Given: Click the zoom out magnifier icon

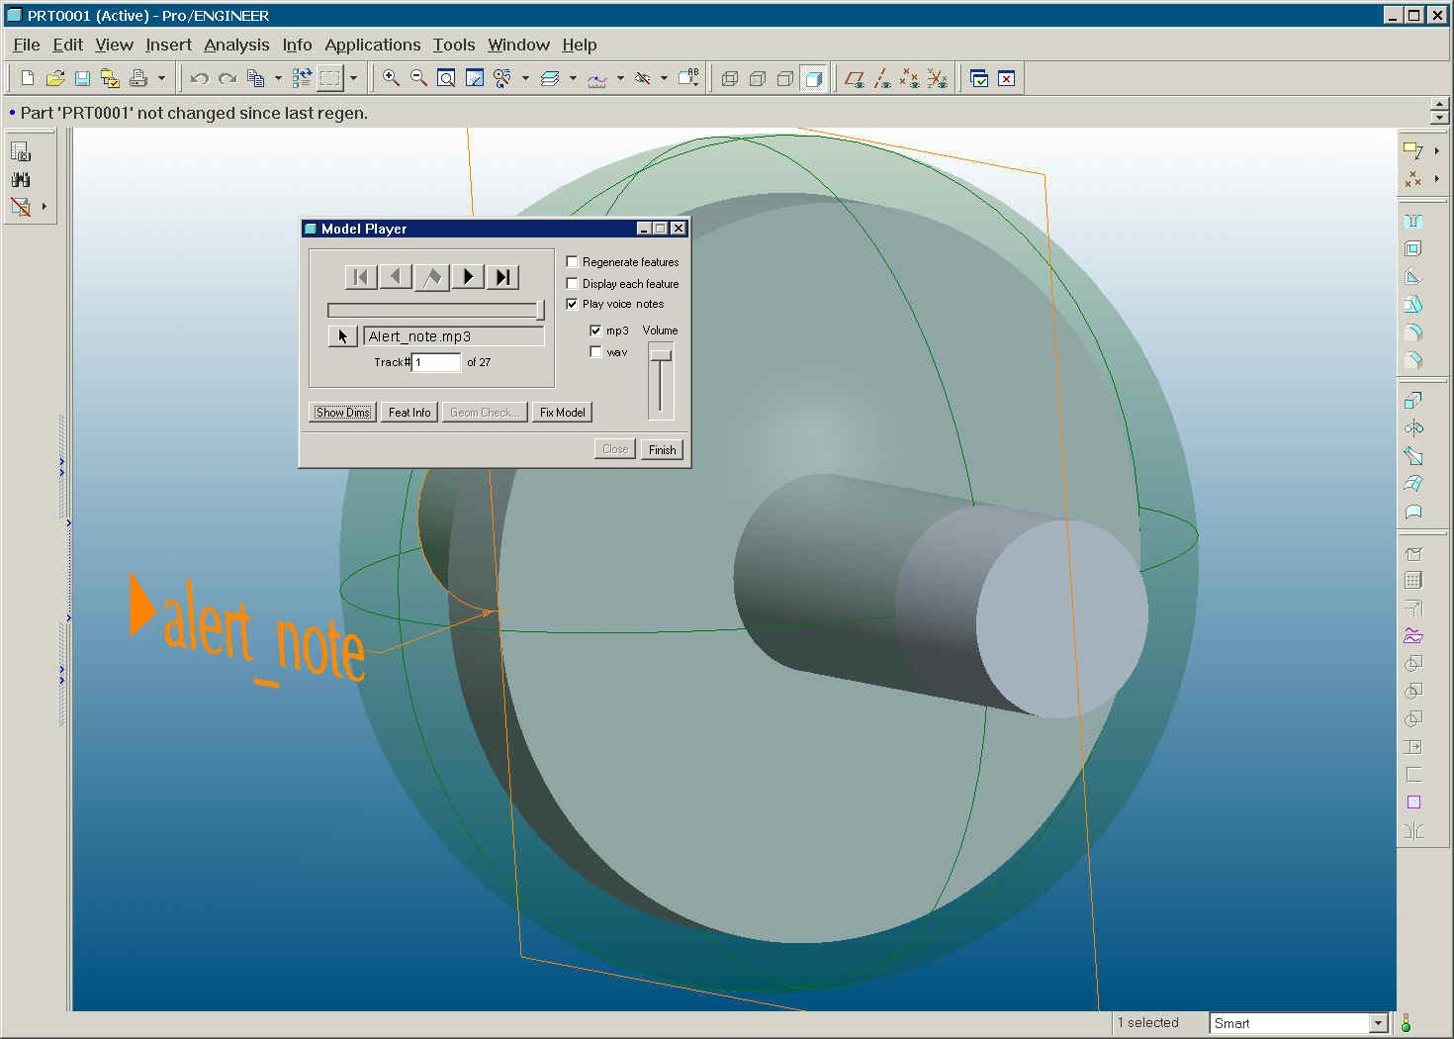Looking at the screenshot, I should pos(418,78).
